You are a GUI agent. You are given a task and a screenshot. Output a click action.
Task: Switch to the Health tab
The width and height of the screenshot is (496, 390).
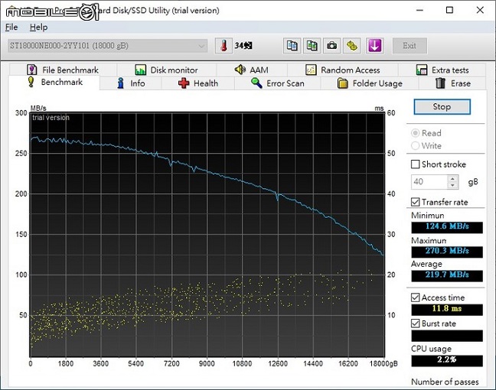(x=198, y=83)
